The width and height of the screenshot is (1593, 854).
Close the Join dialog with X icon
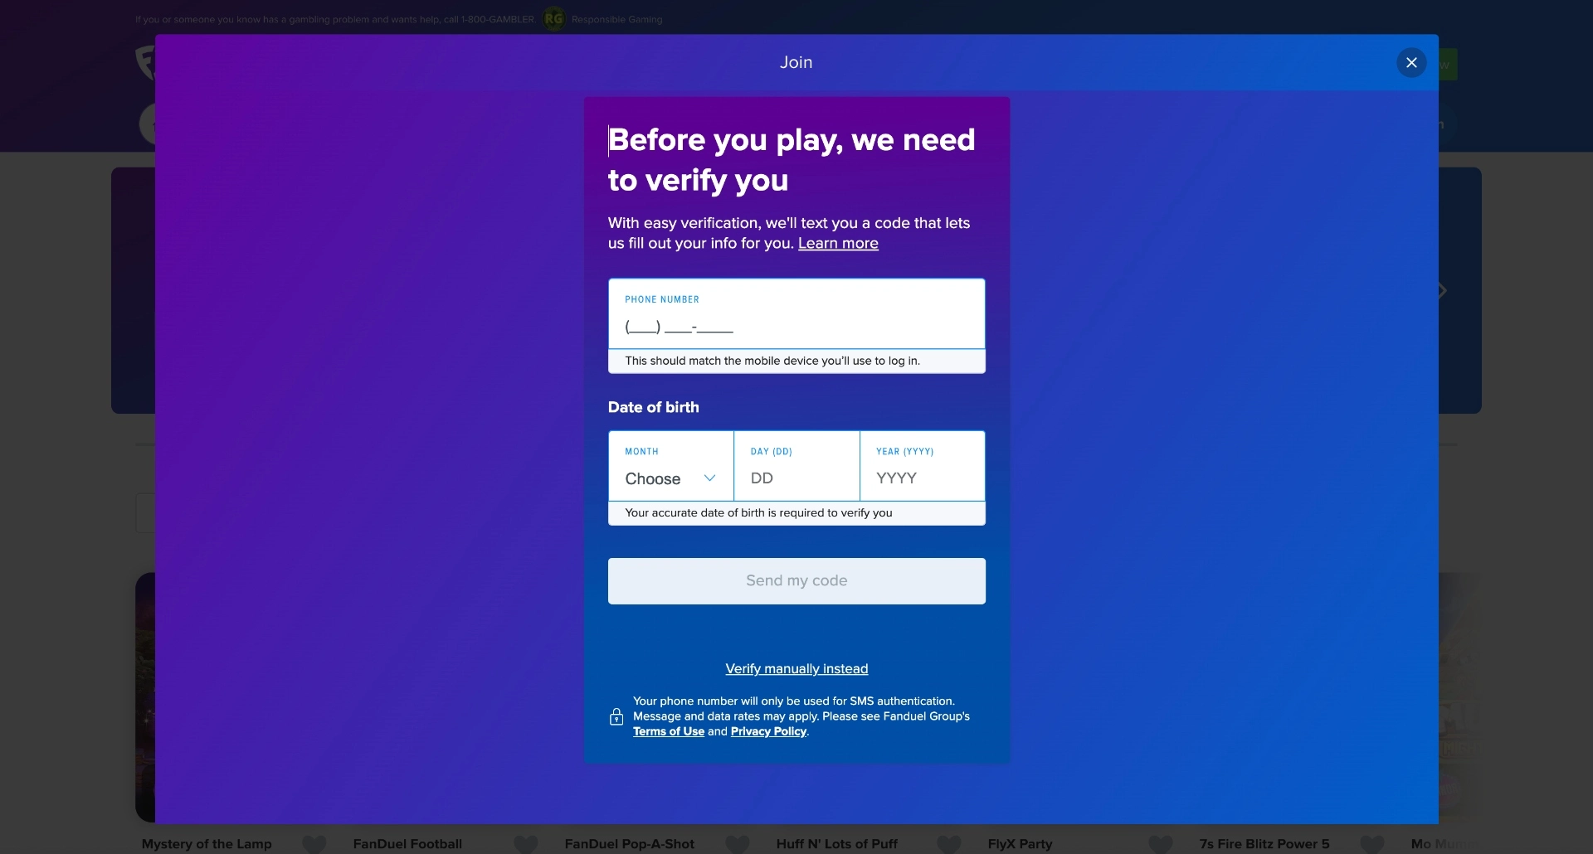tap(1411, 63)
